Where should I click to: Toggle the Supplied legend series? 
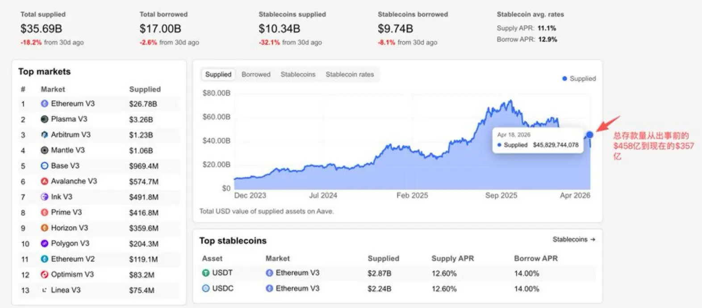tap(579, 79)
